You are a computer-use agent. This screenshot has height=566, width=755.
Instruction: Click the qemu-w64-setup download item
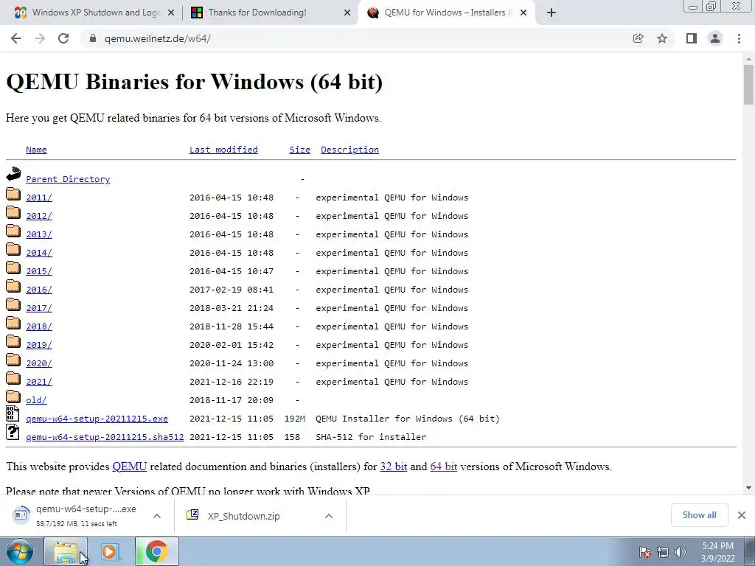tap(87, 516)
